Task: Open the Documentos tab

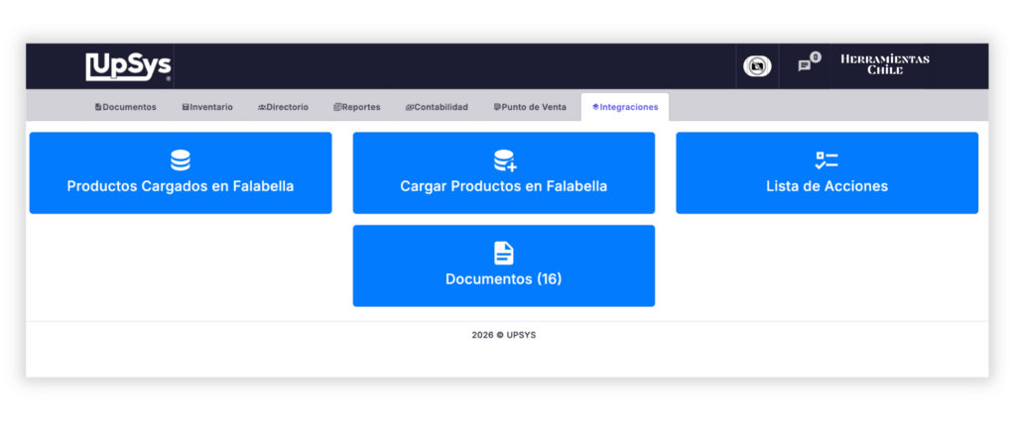Action: pos(125,107)
